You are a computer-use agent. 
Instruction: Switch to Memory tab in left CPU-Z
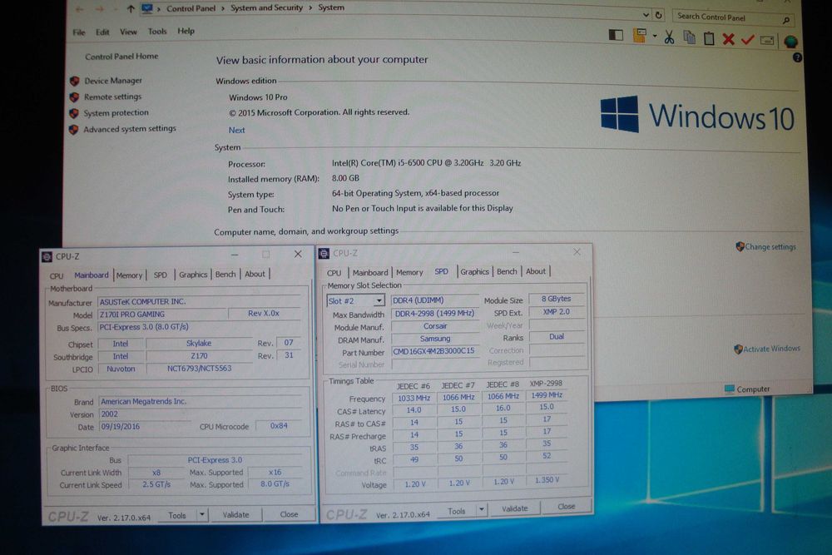[x=130, y=275]
